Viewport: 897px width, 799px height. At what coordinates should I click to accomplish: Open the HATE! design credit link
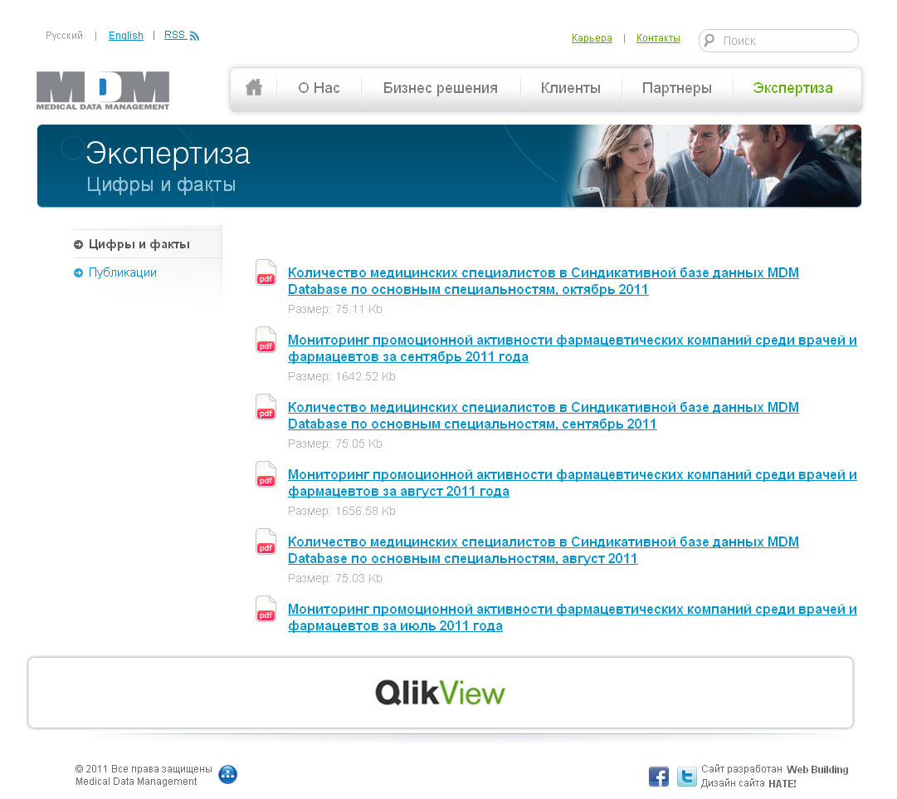pyautogui.click(x=782, y=784)
